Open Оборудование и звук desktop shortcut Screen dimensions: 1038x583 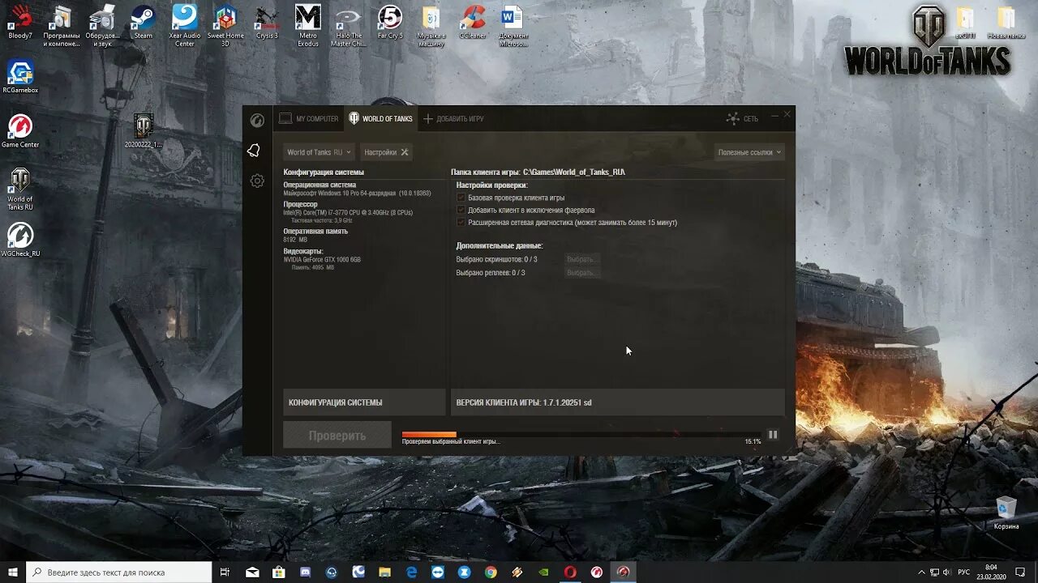pos(102,26)
